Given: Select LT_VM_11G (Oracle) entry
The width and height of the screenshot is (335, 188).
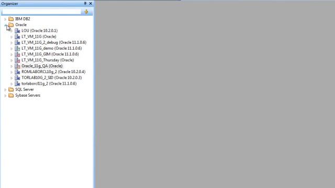Looking at the screenshot, I should 39,37.
